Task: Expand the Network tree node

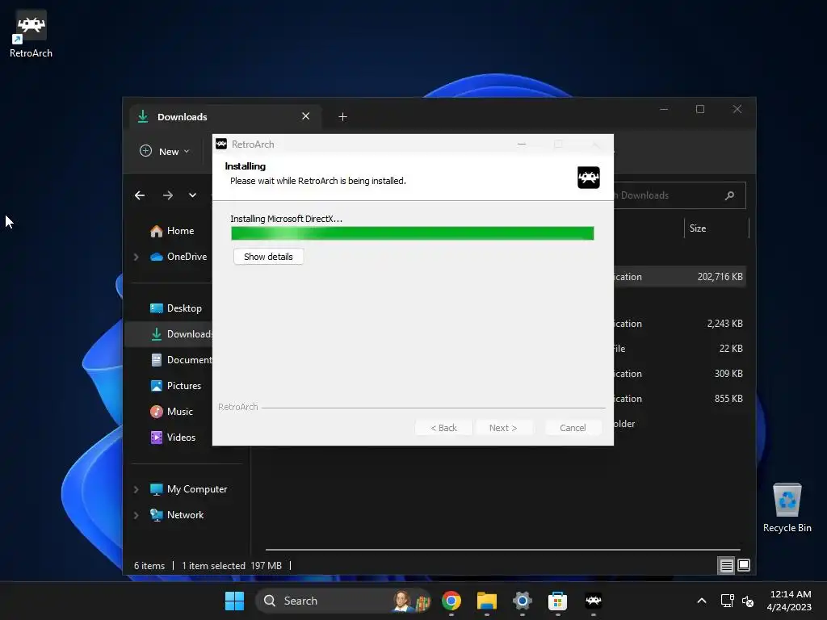Action: click(x=136, y=515)
